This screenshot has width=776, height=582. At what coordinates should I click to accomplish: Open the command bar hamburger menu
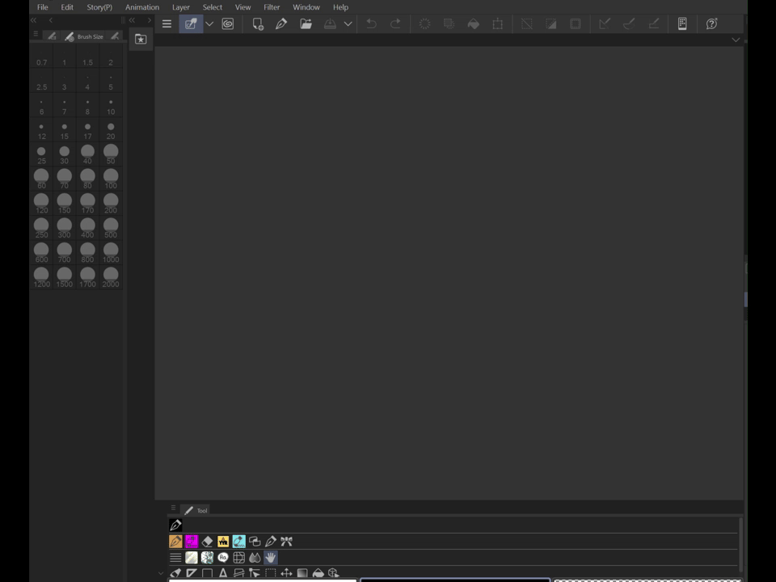coord(167,24)
